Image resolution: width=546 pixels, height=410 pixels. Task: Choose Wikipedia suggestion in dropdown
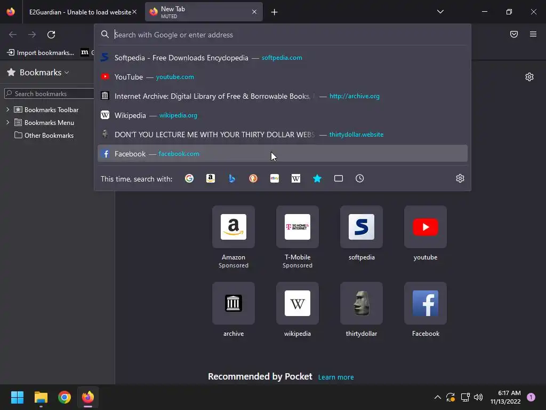283,115
